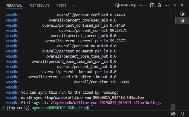This screenshot has height=117, width=189.
Task: Open the PORTS tab
Action: tap(61, 5)
